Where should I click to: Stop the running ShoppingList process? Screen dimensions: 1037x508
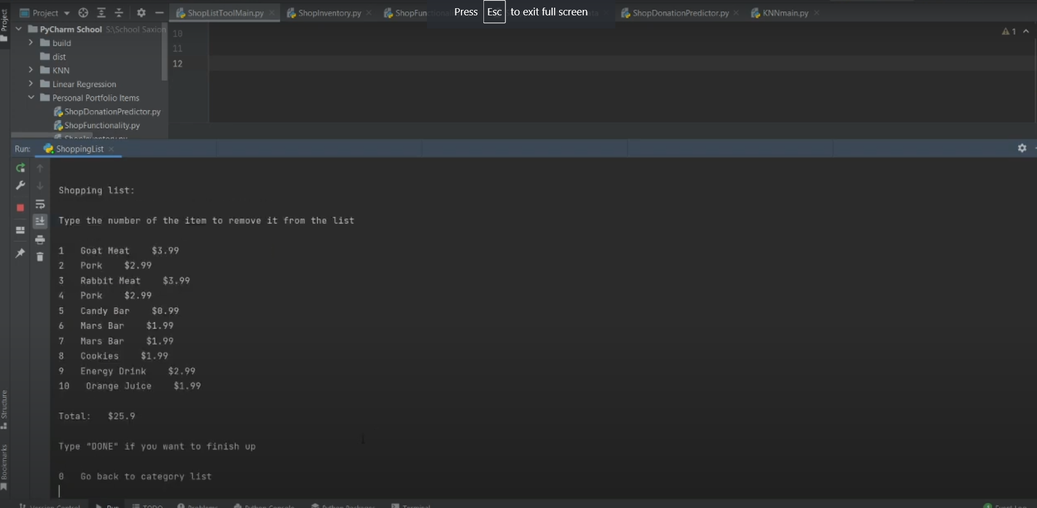(20, 208)
